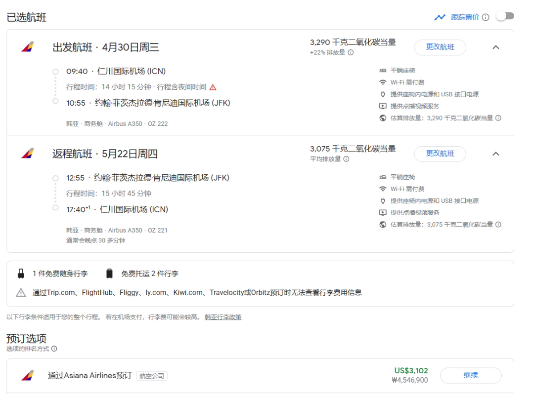This screenshot has width=534, height=394.
Task: Click 选项的排名方式 label
Action: point(28,349)
